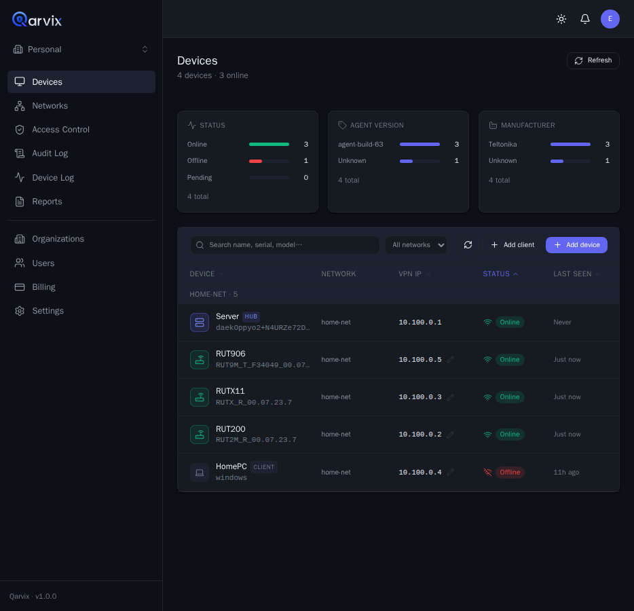Select the RUTX11 device name
This screenshot has width=634, height=611.
(x=230, y=391)
